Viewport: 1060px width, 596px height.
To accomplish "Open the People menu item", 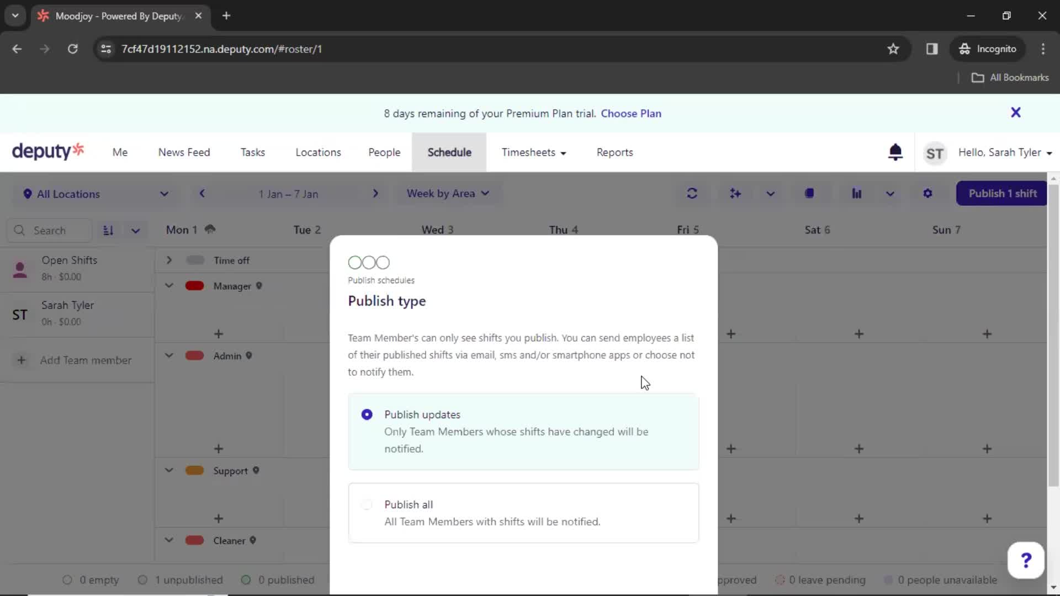I will pos(384,152).
